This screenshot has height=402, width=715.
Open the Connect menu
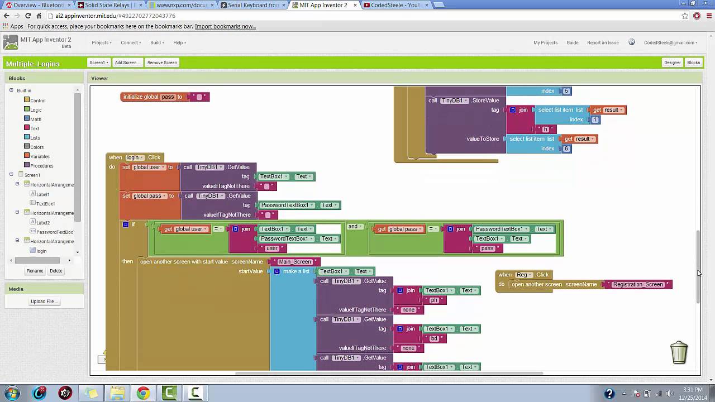point(131,42)
